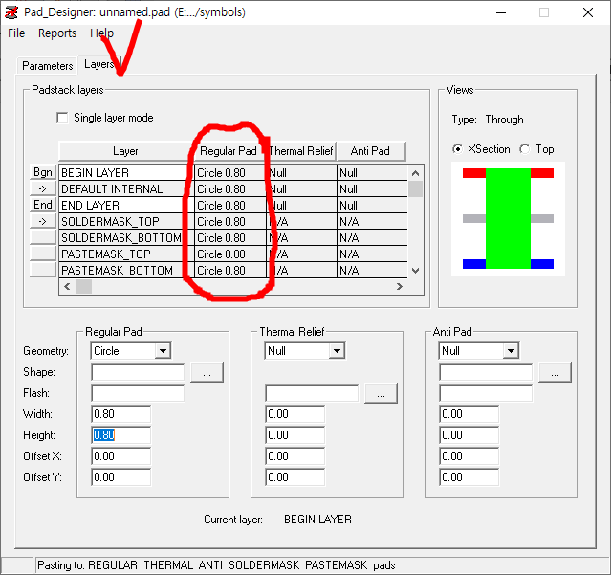The image size is (611, 575).
Task: Click the arrow button beside DEFAULT INTERNAL
Action: tap(43, 188)
